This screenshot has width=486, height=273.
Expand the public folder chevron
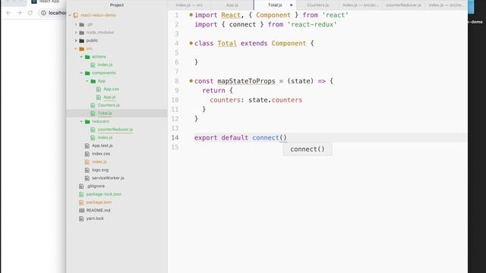[76, 40]
